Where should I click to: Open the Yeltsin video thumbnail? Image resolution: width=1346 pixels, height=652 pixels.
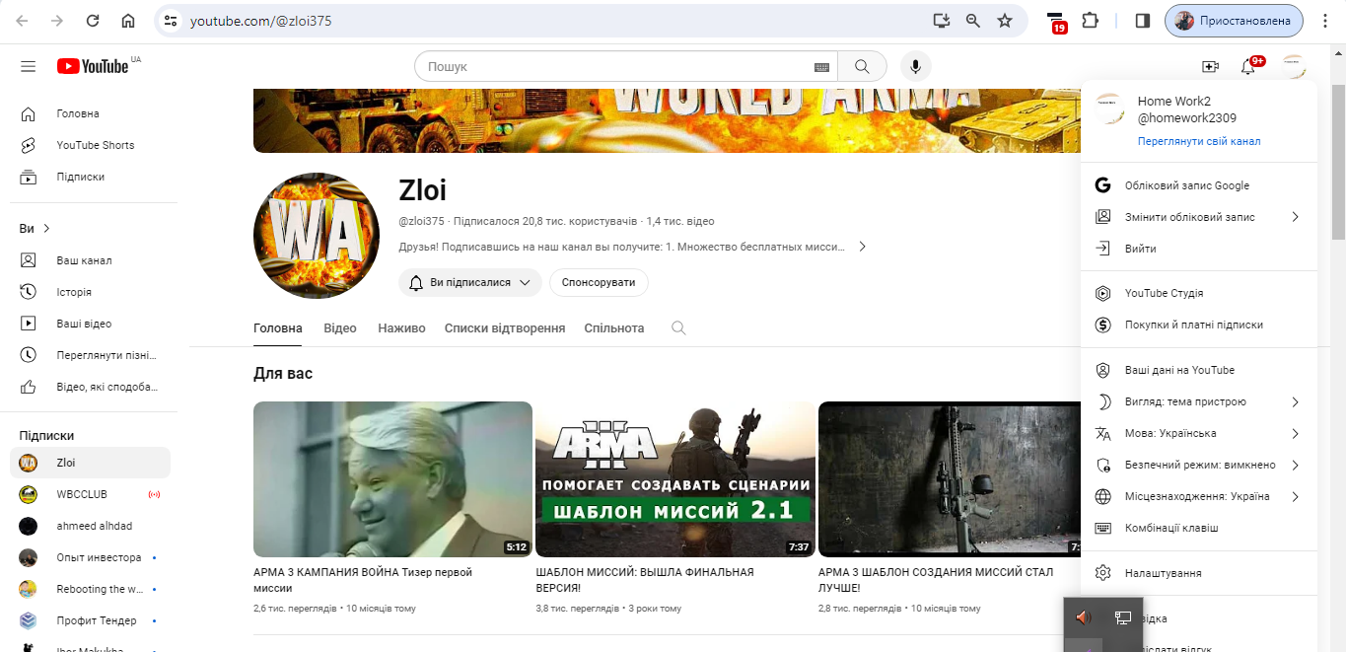(x=392, y=479)
